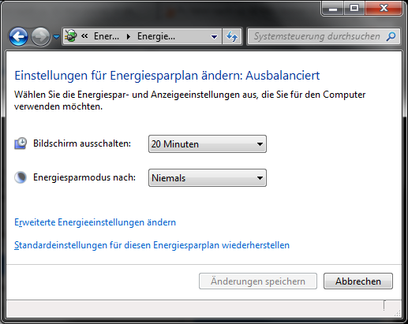Open 'Erweiterte Energieeinstellungen ändern' link
This screenshot has width=408, height=324.
coord(95,222)
